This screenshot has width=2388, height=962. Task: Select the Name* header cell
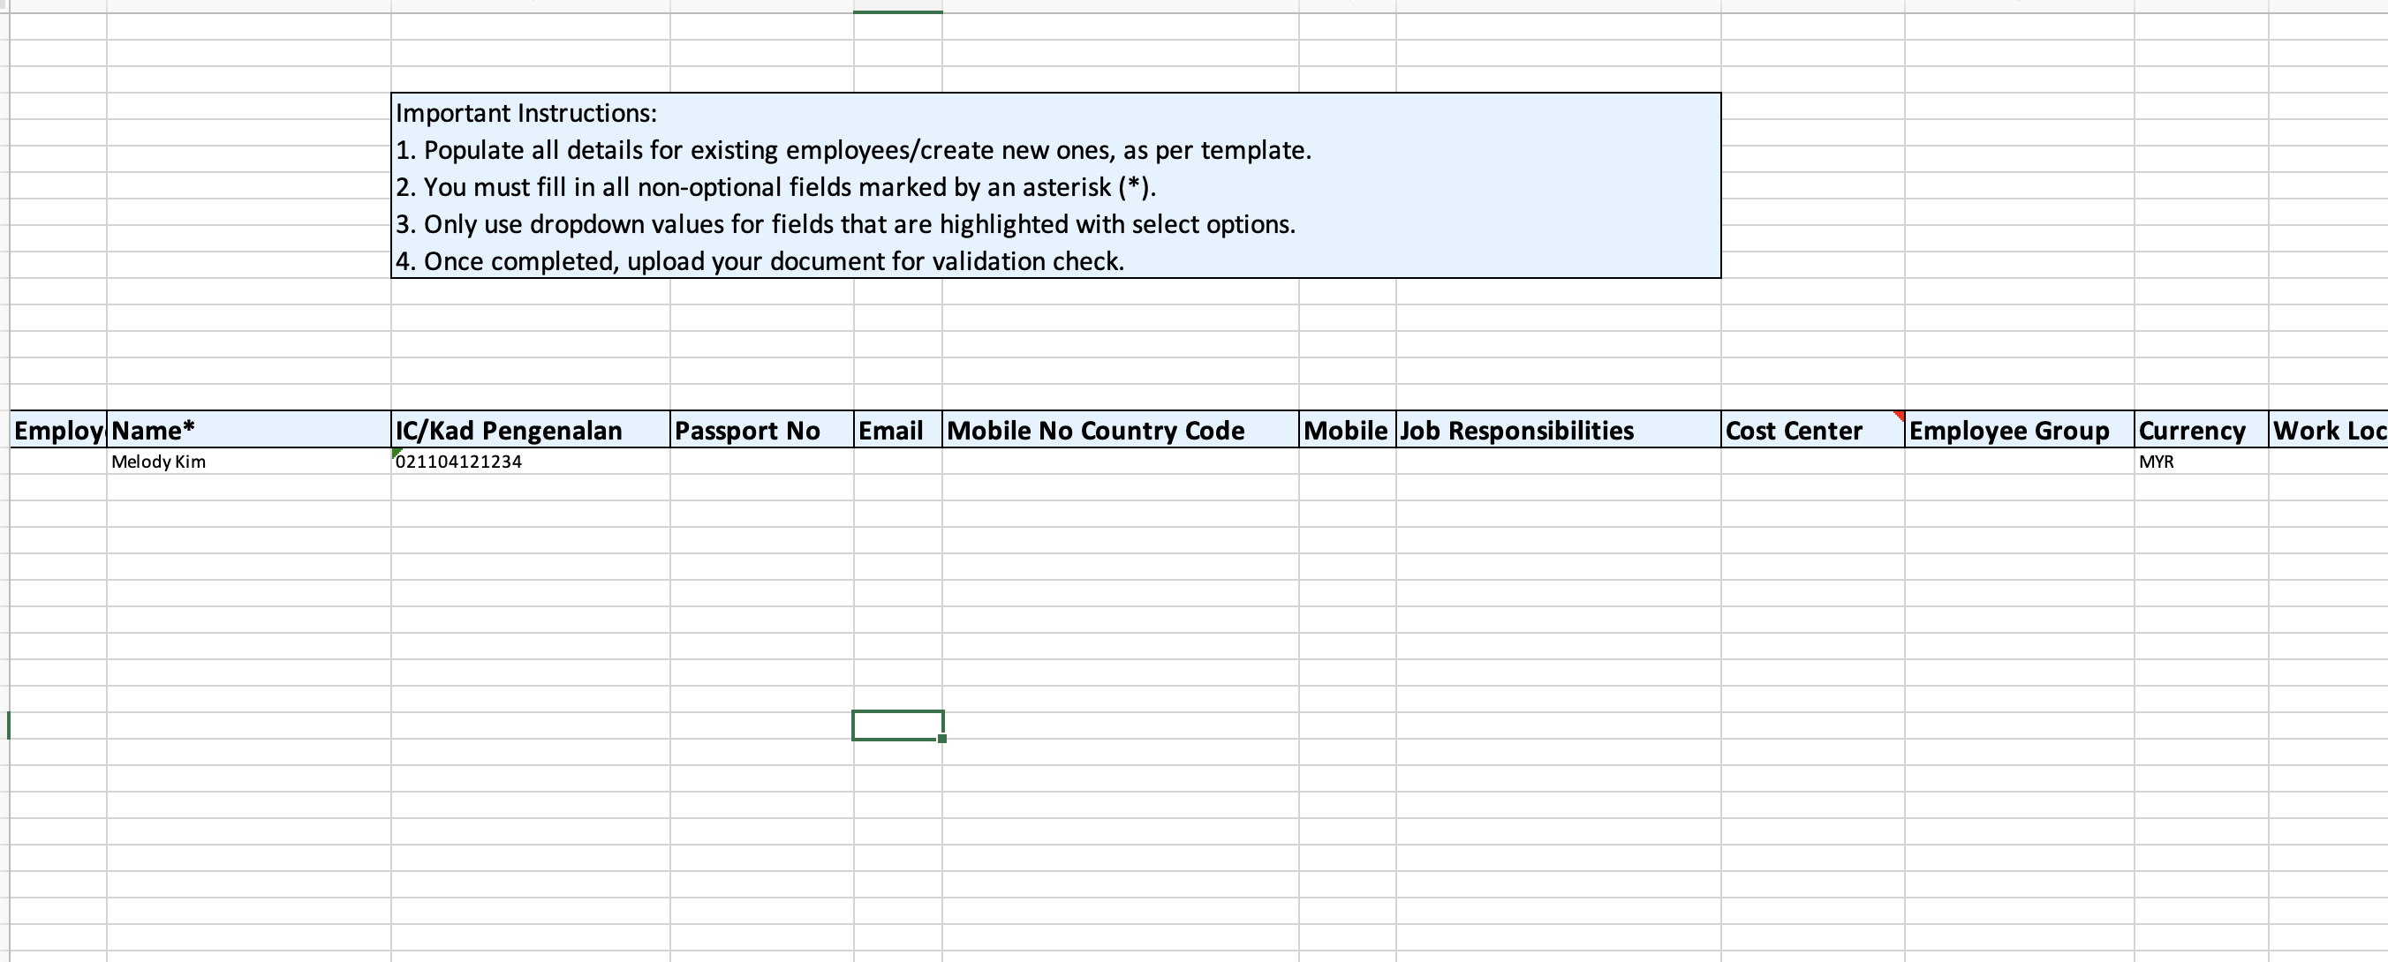pyautogui.click(x=248, y=430)
